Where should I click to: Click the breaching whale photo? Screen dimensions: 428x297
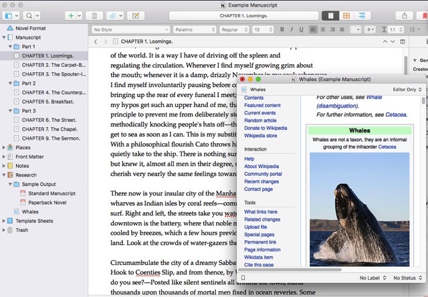click(x=360, y=209)
